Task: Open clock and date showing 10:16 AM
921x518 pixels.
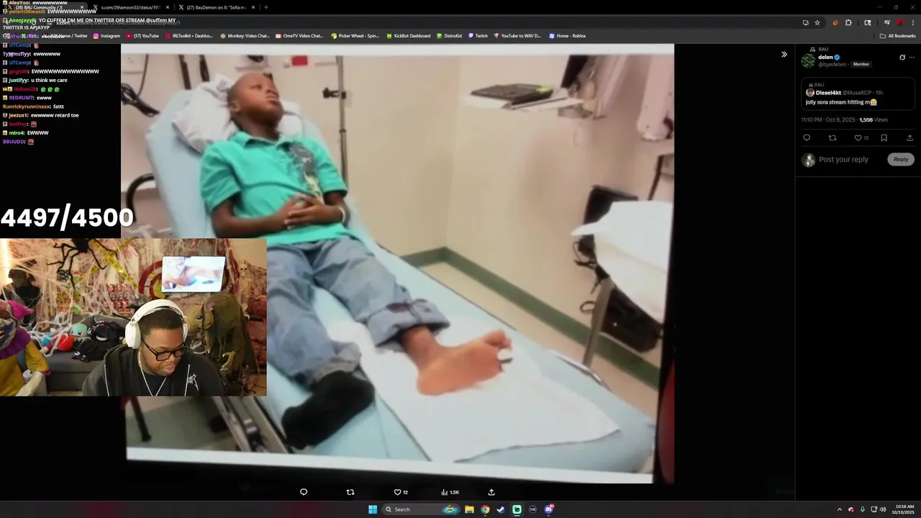Action: pyautogui.click(x=904, y=509)
